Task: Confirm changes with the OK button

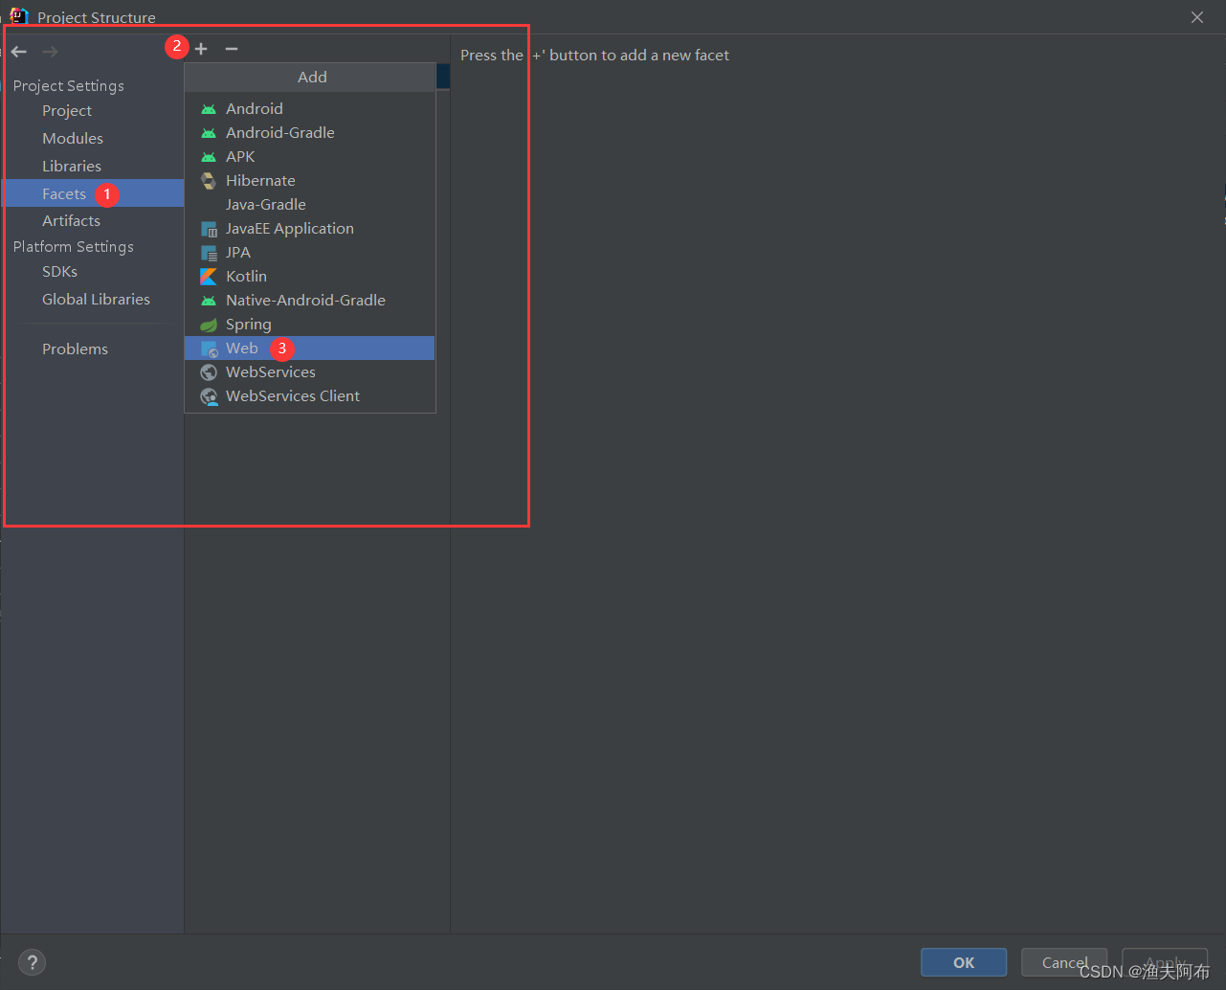Action: click(963, 962)
